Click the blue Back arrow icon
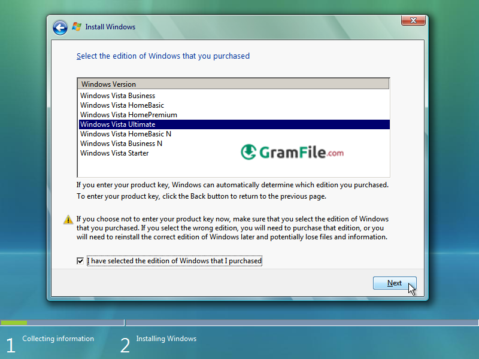 click(x=60, y=27)
